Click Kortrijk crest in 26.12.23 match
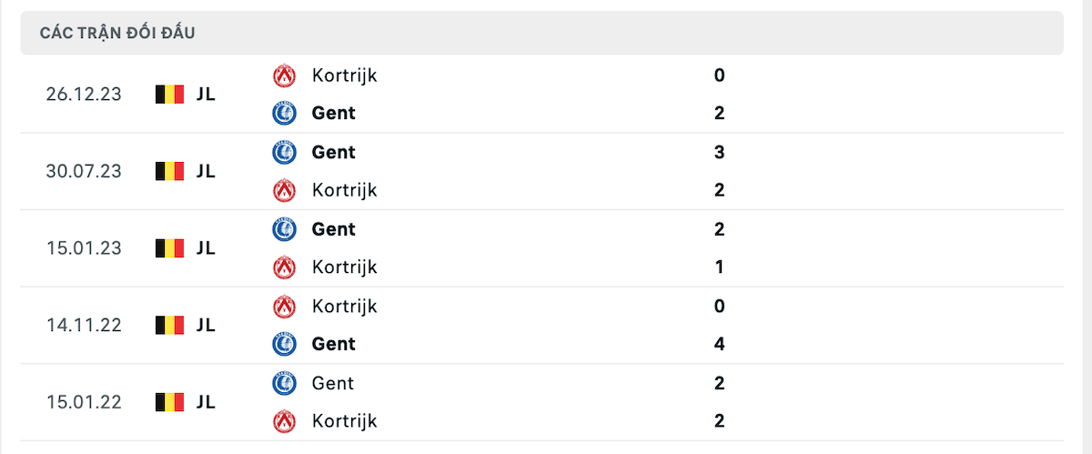1092x454 pixels. pos(285,76)
